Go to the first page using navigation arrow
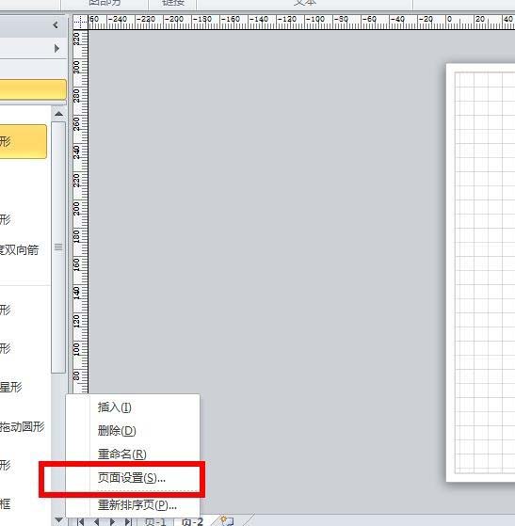515x526 pixels. coord(81,521)
